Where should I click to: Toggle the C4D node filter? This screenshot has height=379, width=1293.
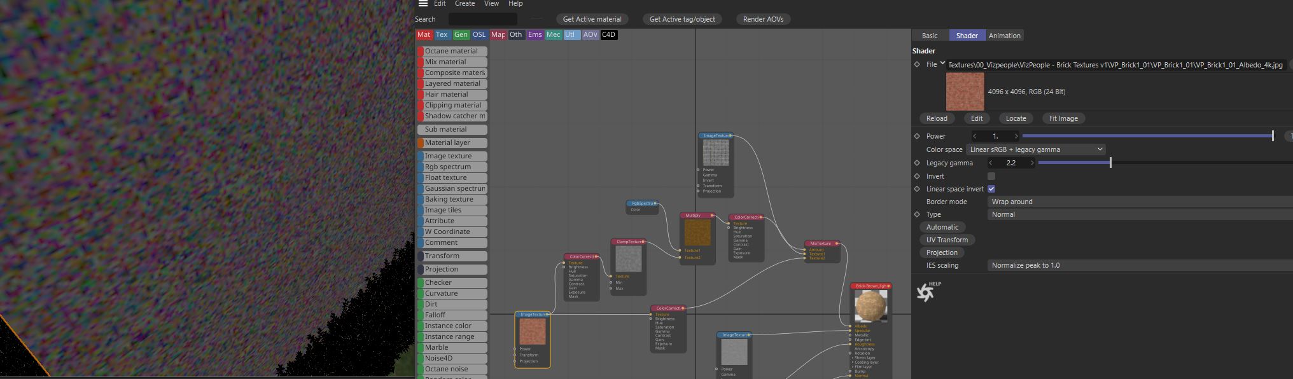[x=609, y=35]
